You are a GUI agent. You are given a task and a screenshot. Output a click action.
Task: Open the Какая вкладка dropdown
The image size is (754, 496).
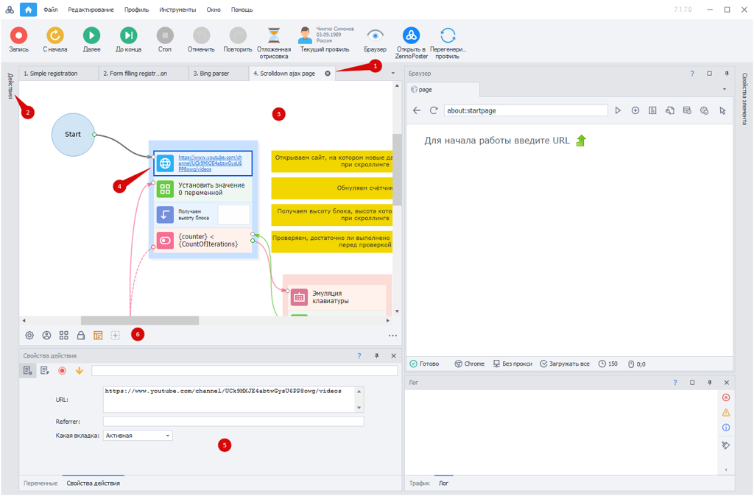point(138,436)
